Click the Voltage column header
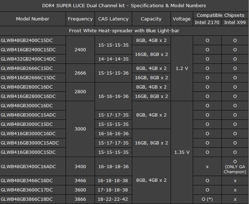Screen dimensions: 249x204 pyautogui.click(x=182, y=19)
